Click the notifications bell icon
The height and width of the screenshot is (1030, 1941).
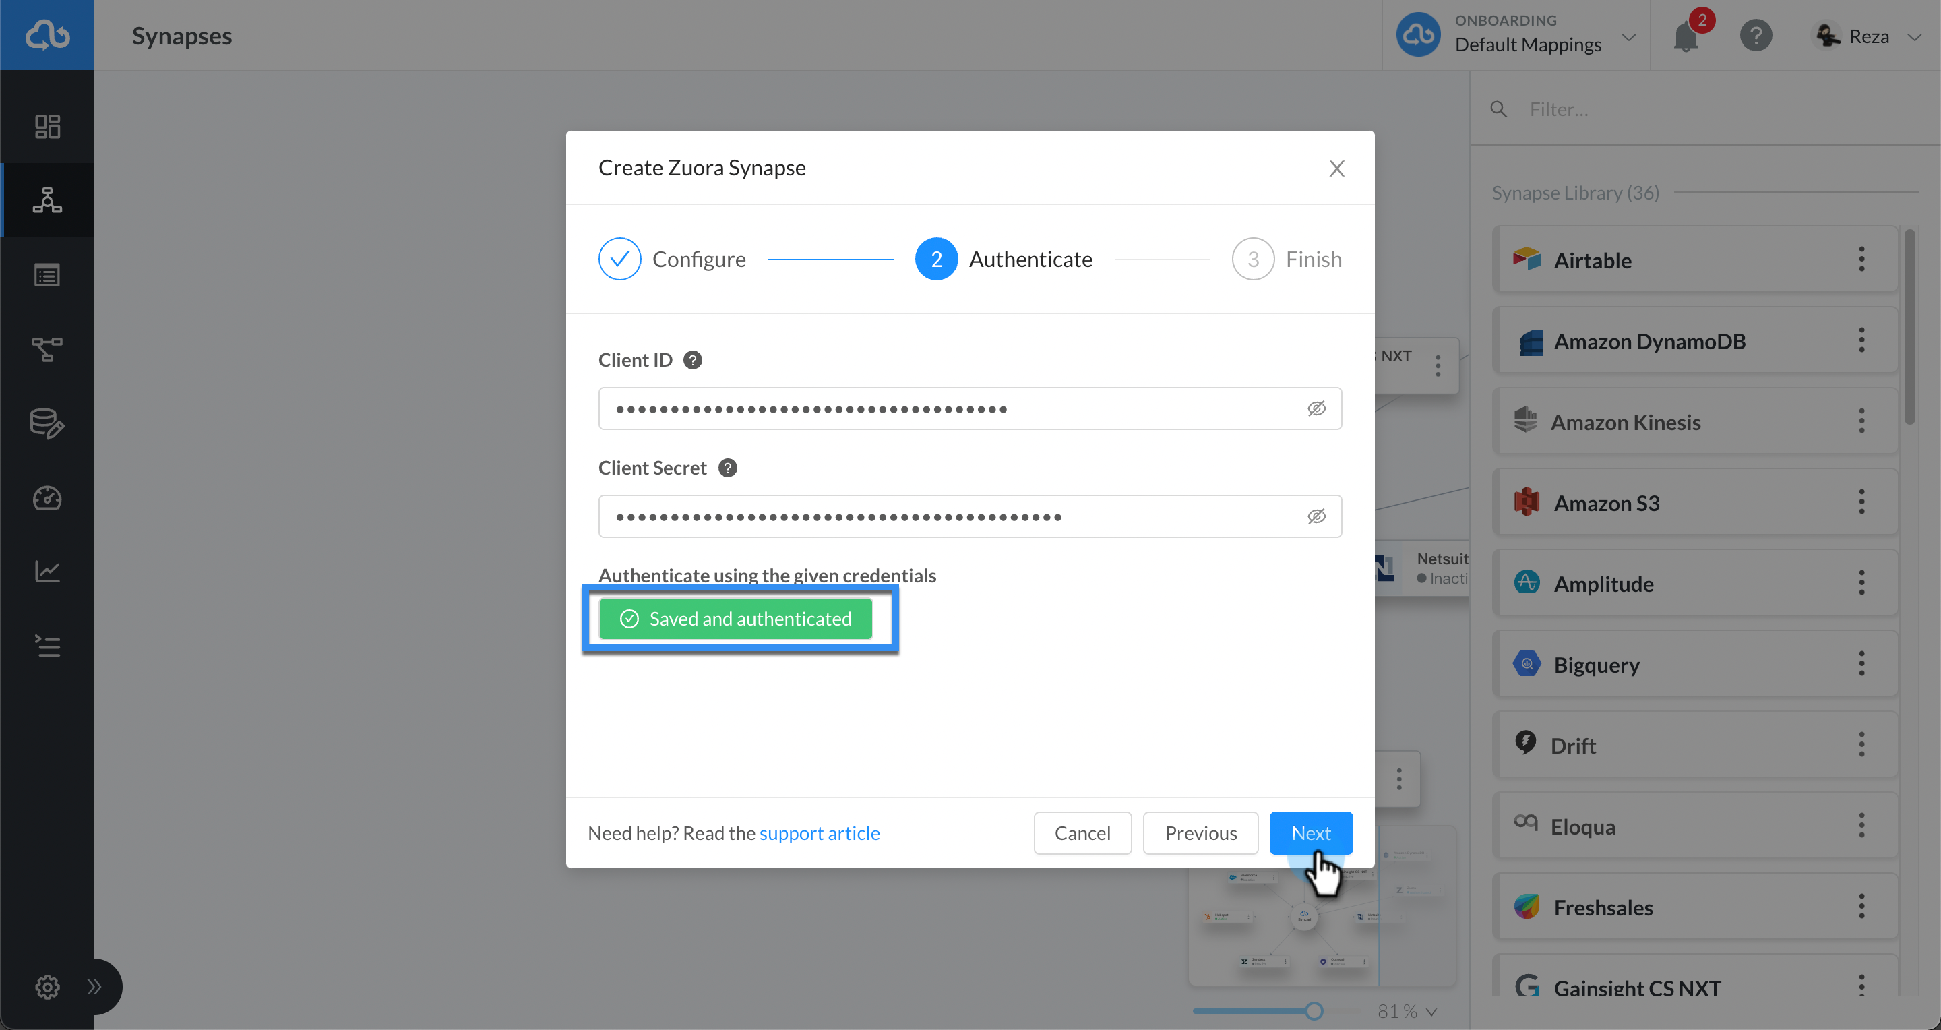(x=1686, y=36)
